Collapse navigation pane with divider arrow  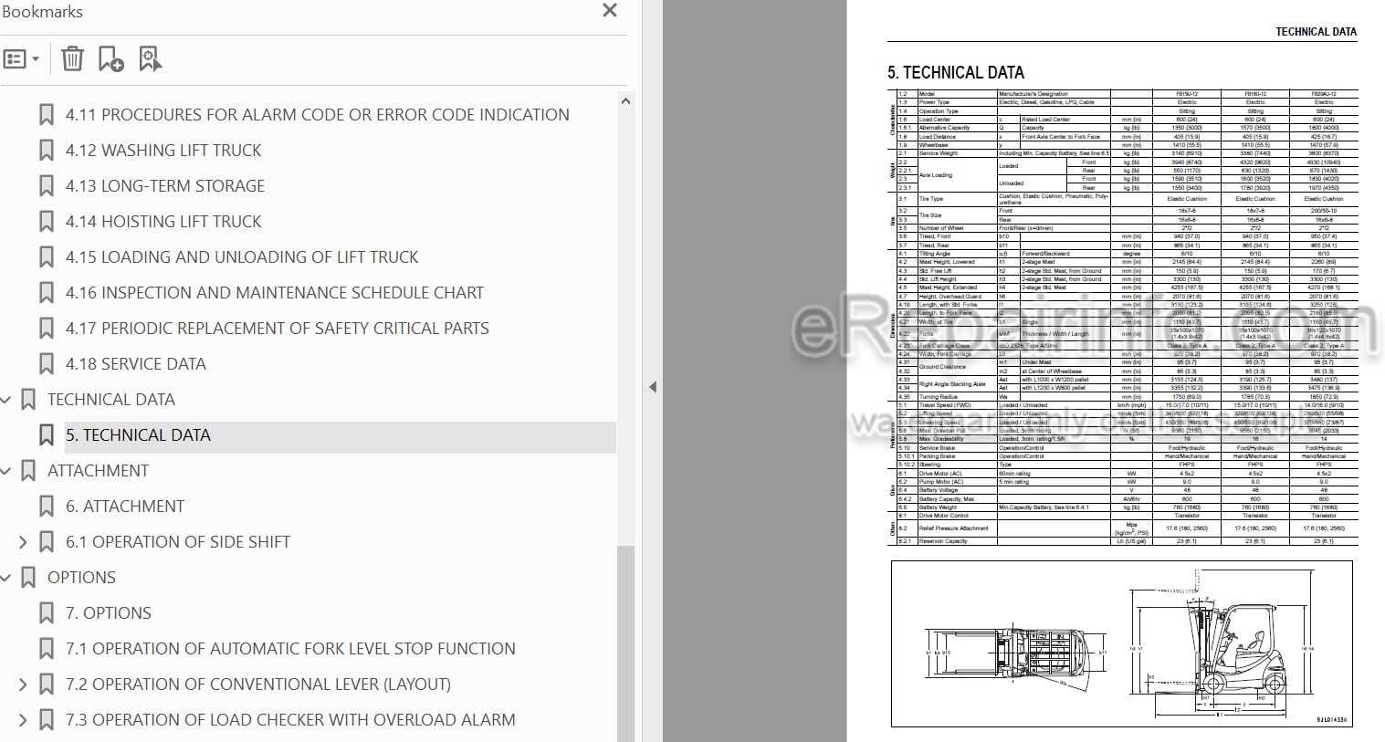click(x=652, y=387)
